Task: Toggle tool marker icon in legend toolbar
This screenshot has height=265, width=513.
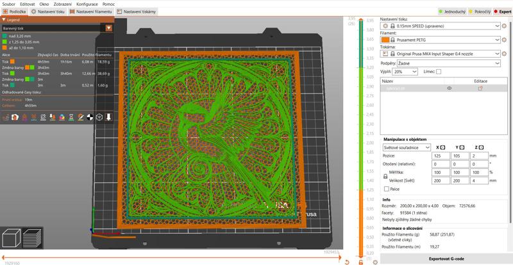Action: [x=108, y=117]
